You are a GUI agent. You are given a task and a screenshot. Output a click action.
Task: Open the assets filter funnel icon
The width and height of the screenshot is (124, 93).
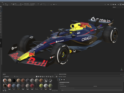53,76
